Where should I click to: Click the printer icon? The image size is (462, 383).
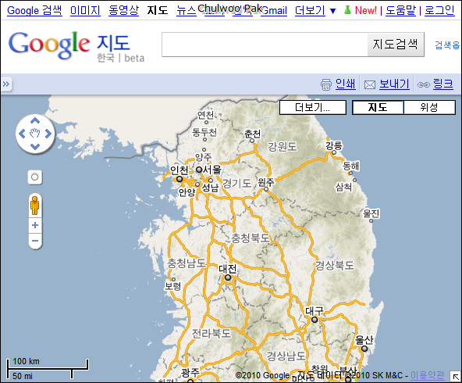326,84
